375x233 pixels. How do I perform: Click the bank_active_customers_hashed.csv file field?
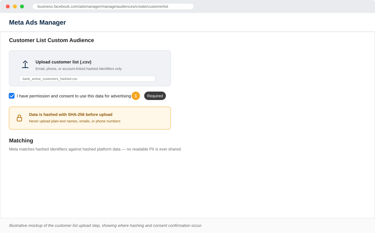(87, 79)
